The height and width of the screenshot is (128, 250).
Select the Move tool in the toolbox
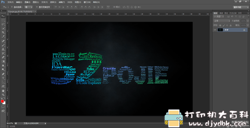click(3, 16)
